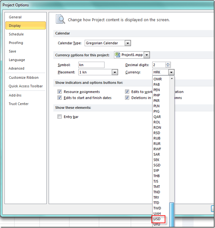Viewport: 215px width, 228px height.
Task: Enable the Entry bar checkbox
Action: click(60, 117)
